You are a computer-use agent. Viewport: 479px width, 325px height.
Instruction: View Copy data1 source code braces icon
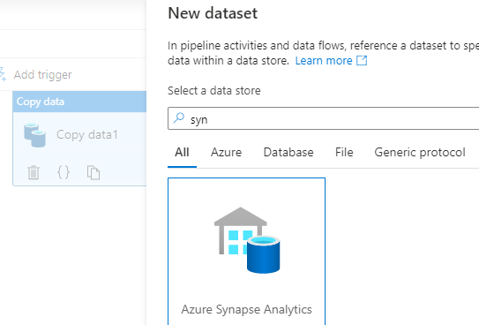point(64,172)
